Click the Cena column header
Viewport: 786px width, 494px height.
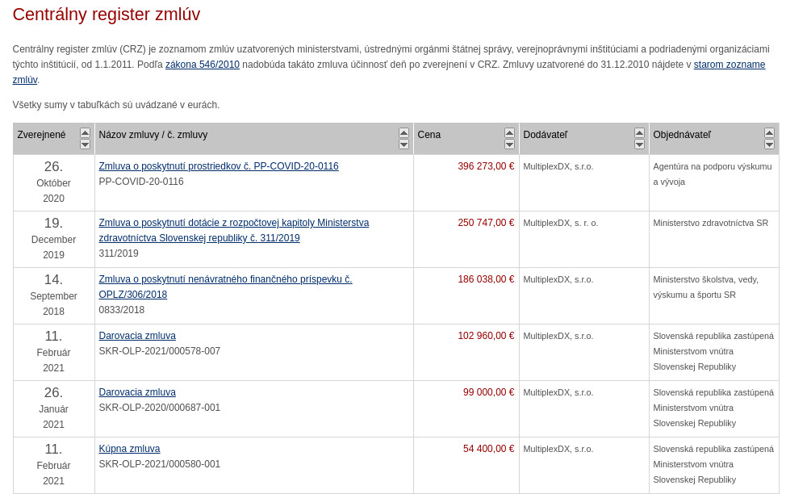coord(429,135)
